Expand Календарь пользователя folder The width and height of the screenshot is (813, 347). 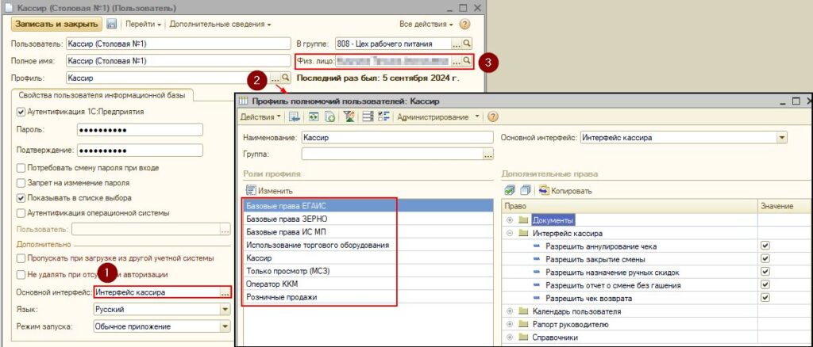(510, 311)
